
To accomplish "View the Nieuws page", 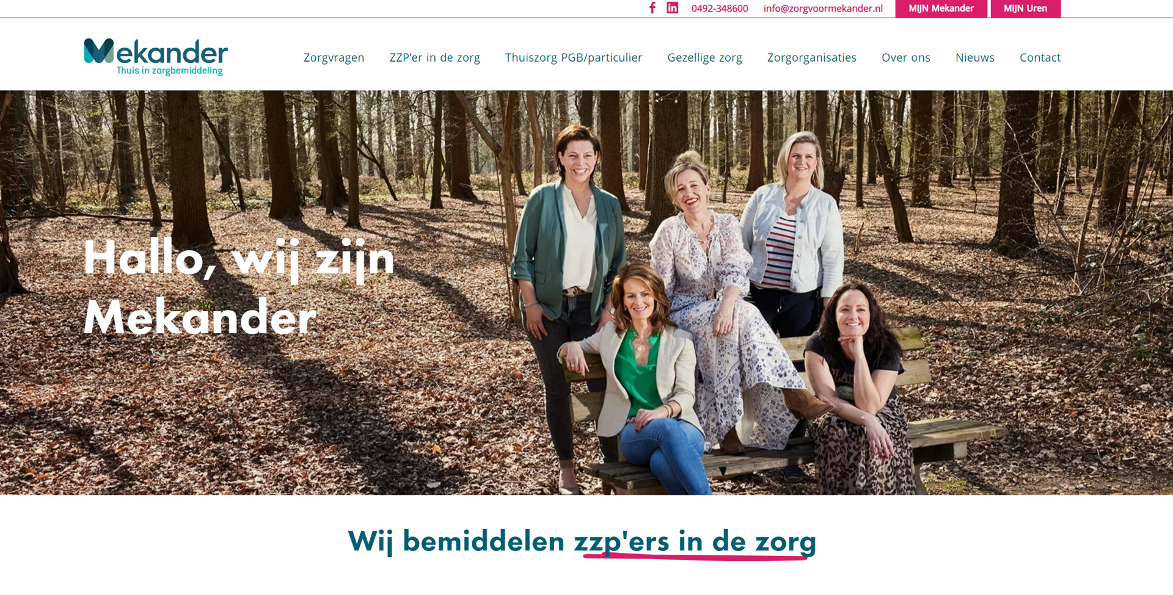I will 974,57.
